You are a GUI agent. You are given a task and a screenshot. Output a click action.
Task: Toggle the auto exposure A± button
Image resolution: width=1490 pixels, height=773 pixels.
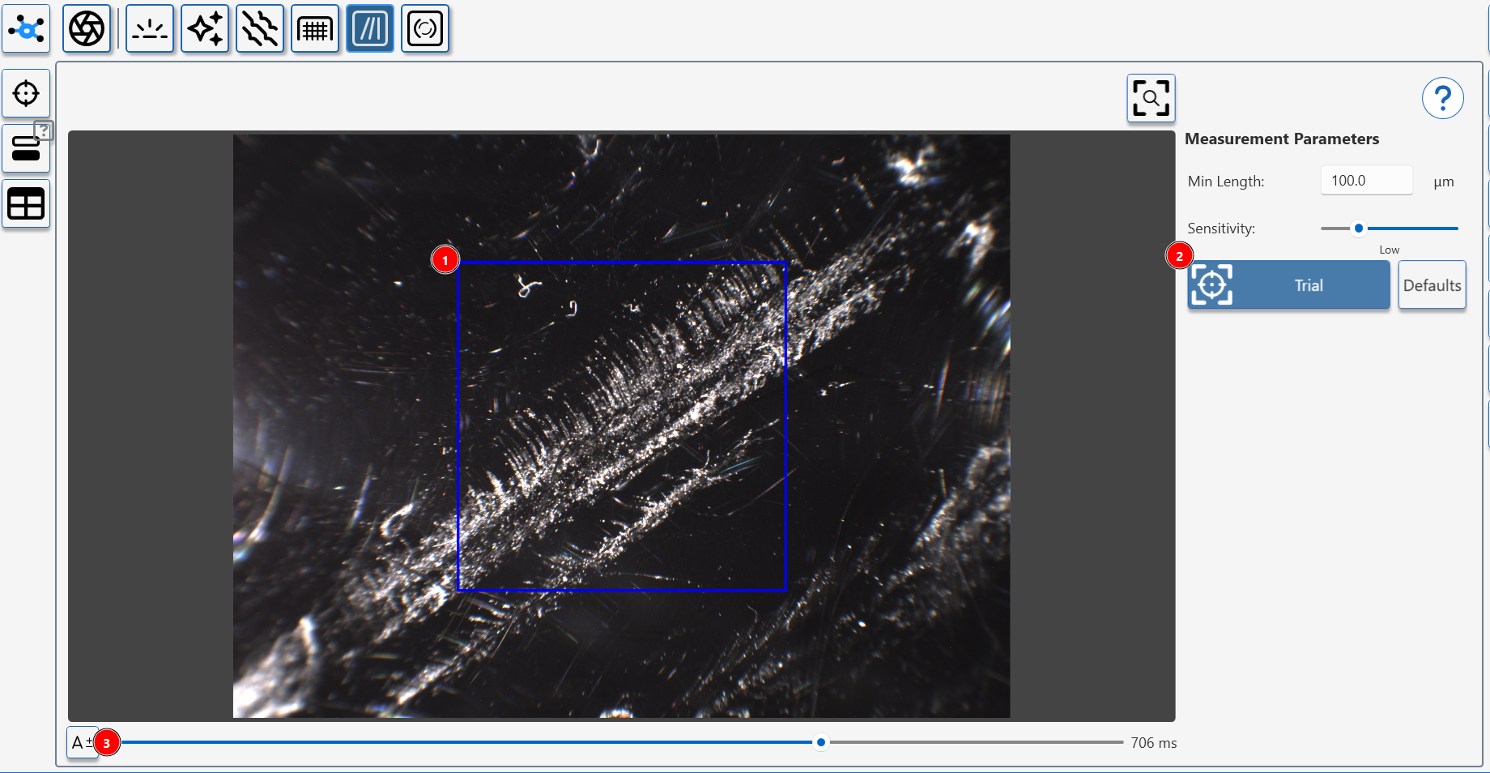[80, 742]
